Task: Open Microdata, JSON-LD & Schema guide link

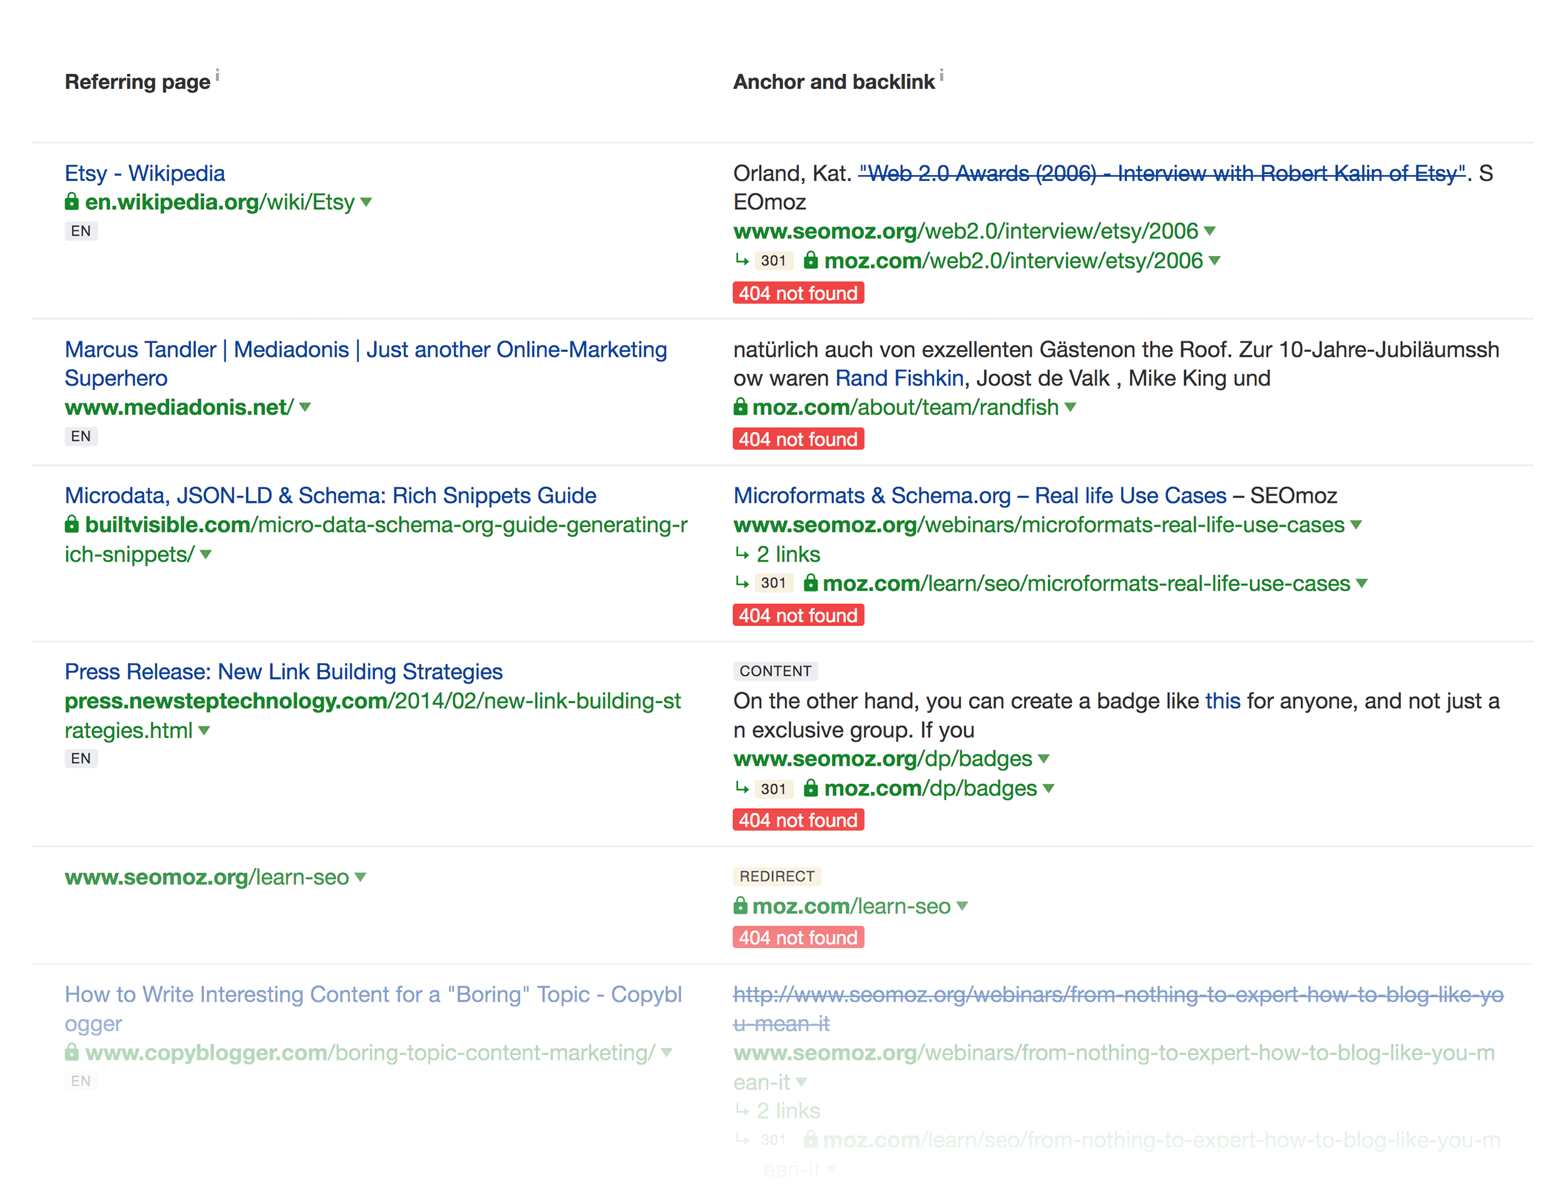Action: 331,495
